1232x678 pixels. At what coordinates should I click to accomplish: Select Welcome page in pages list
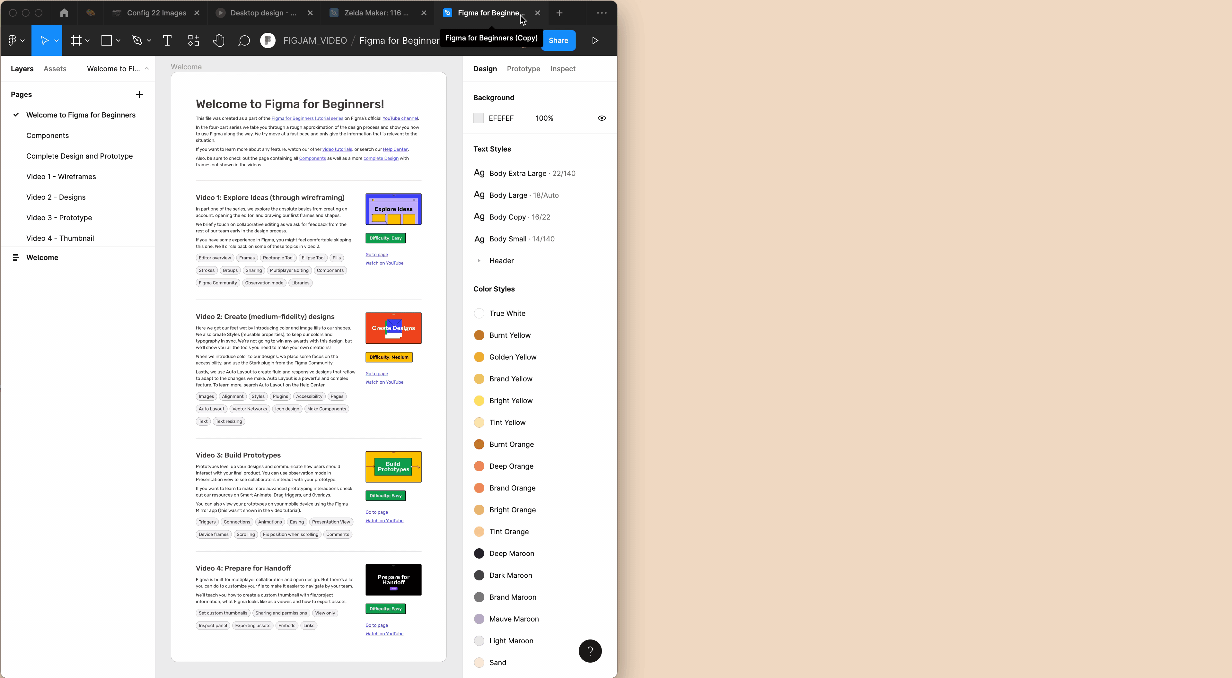[x=42, y=257]
